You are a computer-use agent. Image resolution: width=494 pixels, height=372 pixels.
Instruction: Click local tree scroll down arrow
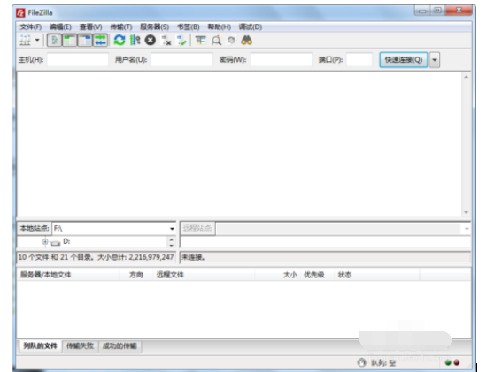tap(172, 245)
